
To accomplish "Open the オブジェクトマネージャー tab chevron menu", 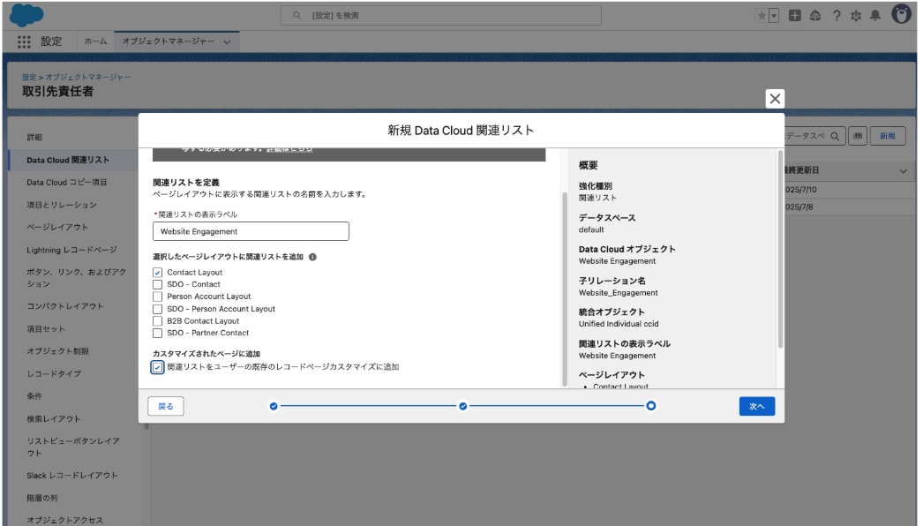I will (228, 41).
